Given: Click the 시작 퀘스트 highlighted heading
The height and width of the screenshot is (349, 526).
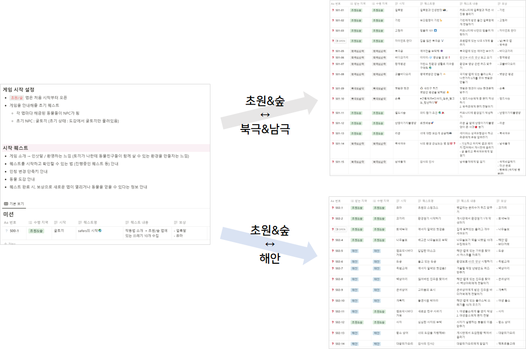Looking at the screenshot, I should (16, 148).
